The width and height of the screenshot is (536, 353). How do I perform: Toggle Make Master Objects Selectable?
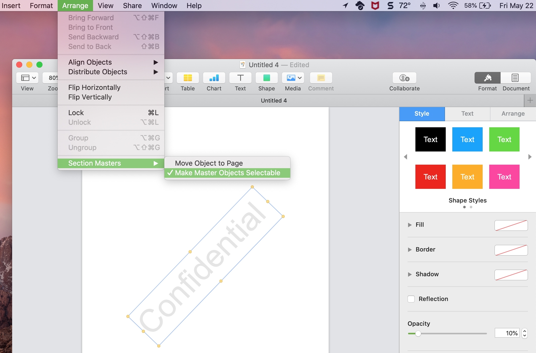(x=227, y=173)
